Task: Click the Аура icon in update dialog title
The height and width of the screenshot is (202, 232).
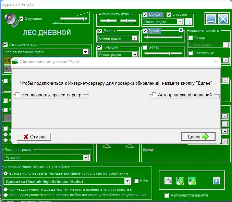Action: (15, 62)
